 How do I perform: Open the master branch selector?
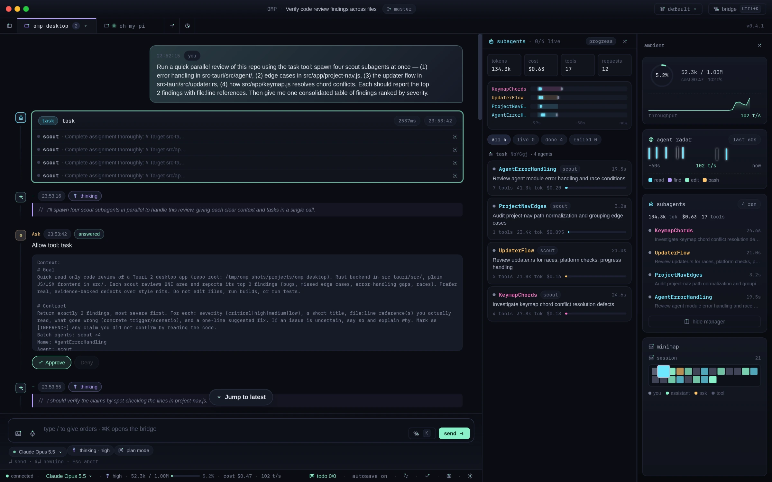click(399, 9)
